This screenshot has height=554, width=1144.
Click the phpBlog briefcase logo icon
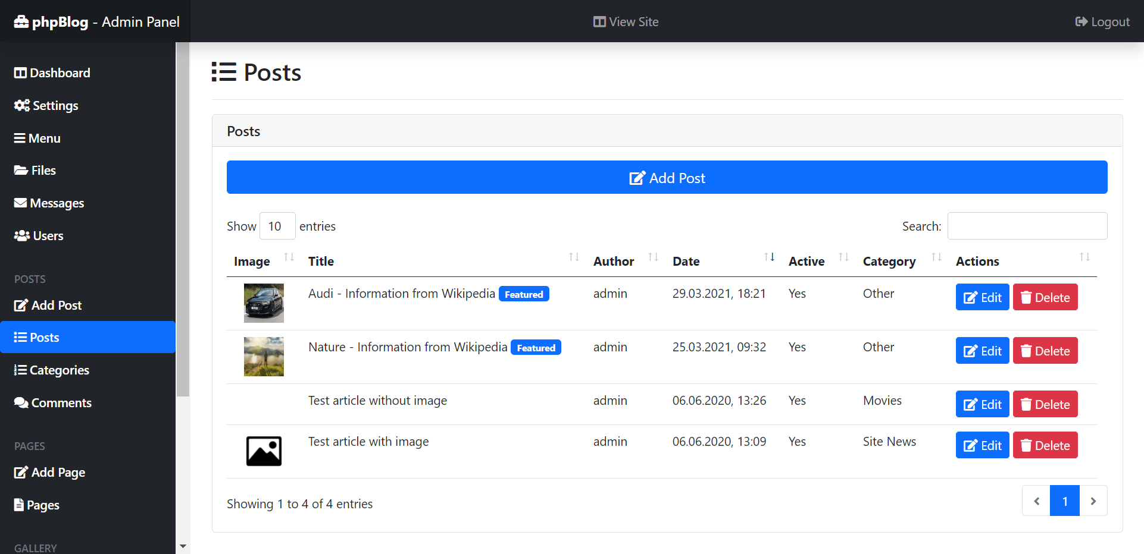(21, 22)
